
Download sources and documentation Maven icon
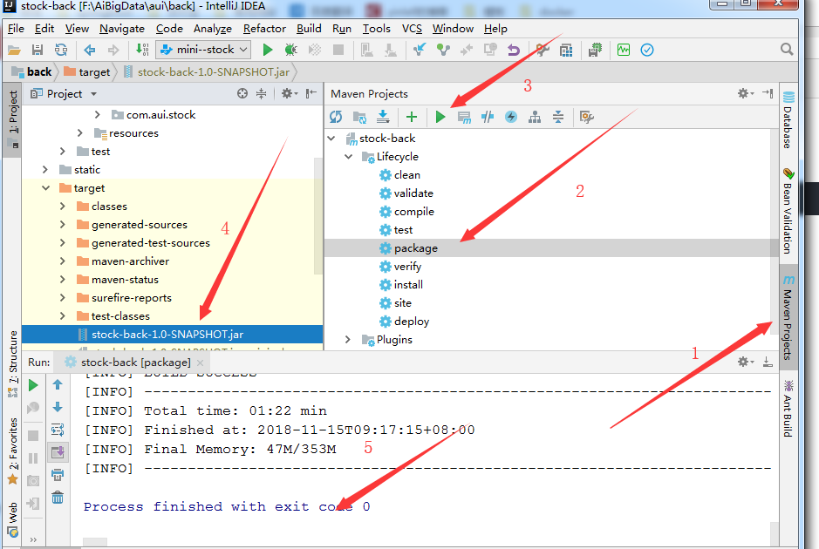[x=383, y=118]
